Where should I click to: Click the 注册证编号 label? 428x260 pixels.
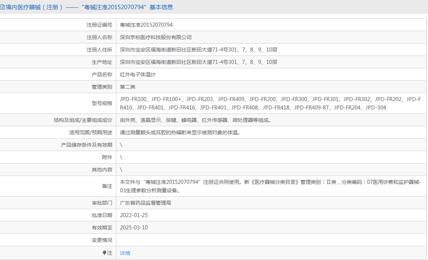click(x=99, y=25)
